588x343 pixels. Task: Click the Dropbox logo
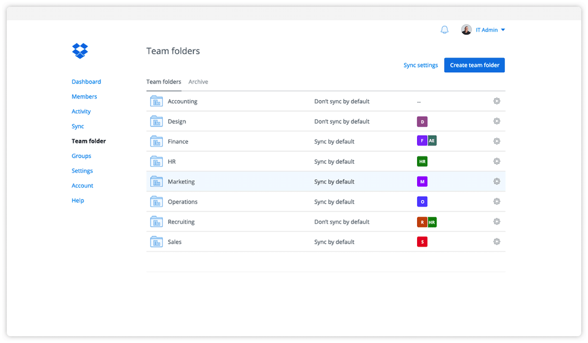(80, 51)
